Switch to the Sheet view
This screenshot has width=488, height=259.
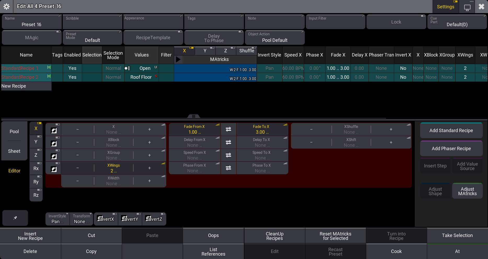[x=14, y=151]
